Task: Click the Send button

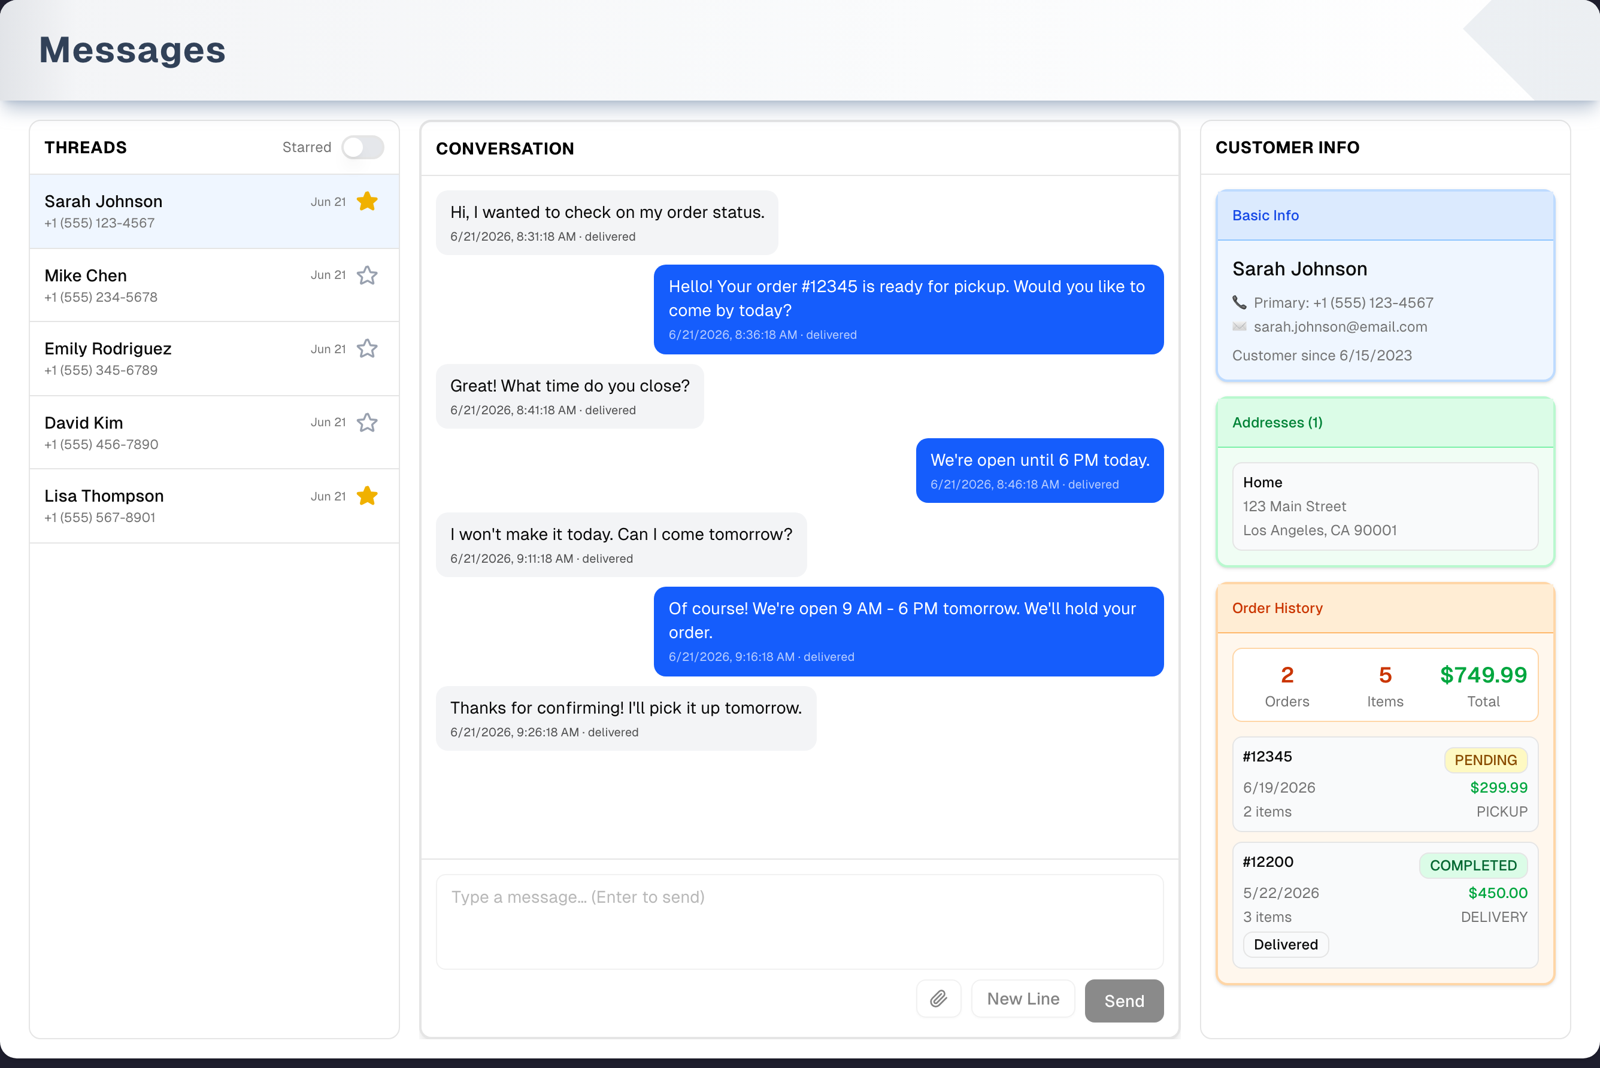Action: coord(1124,1000)
